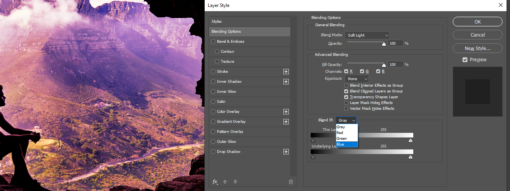Click the Opacity slider handle
The width and height of the screenshot is (510, 191).
[384, 45]
